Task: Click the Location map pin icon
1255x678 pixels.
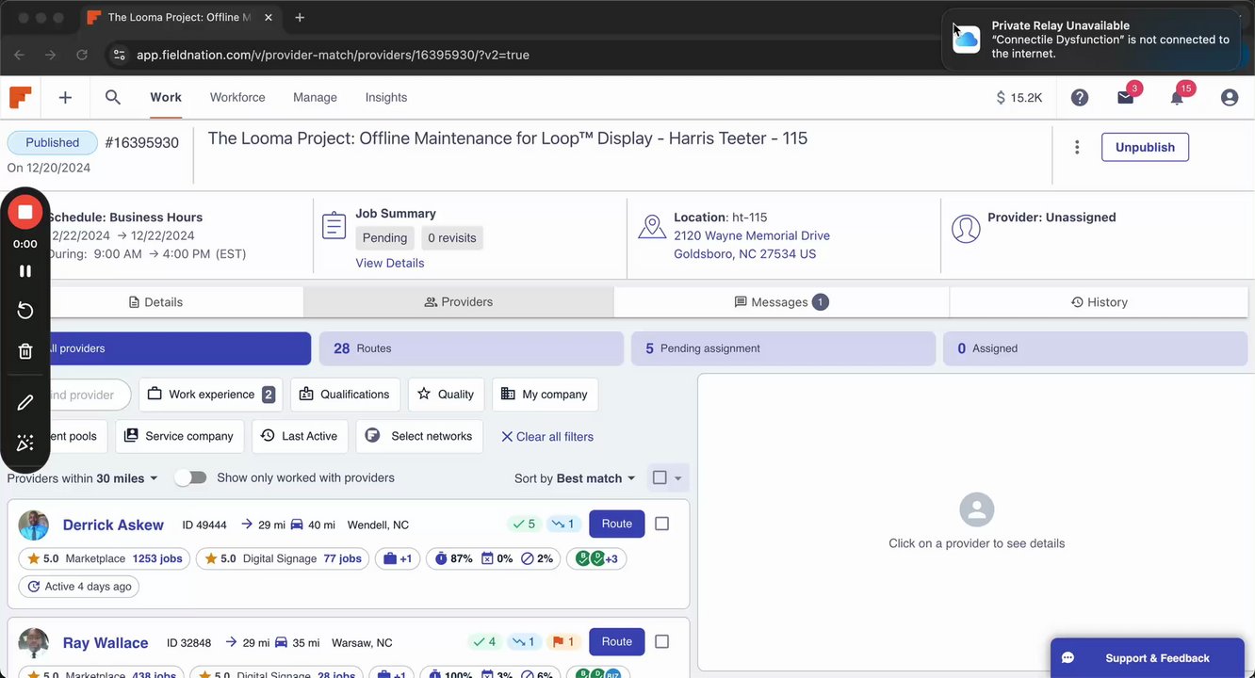Action: pos(652,226)
